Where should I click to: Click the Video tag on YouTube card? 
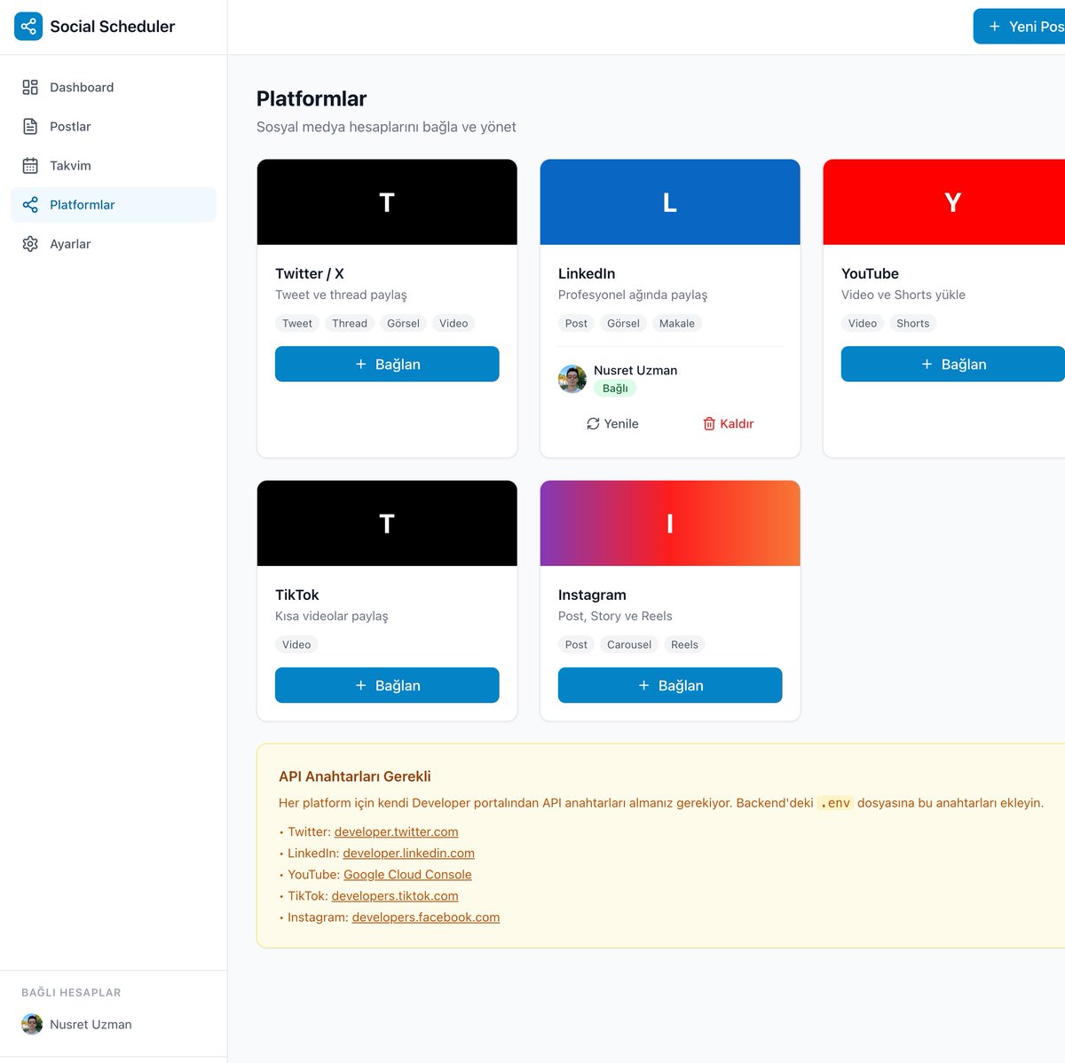(x=863, y=323)
